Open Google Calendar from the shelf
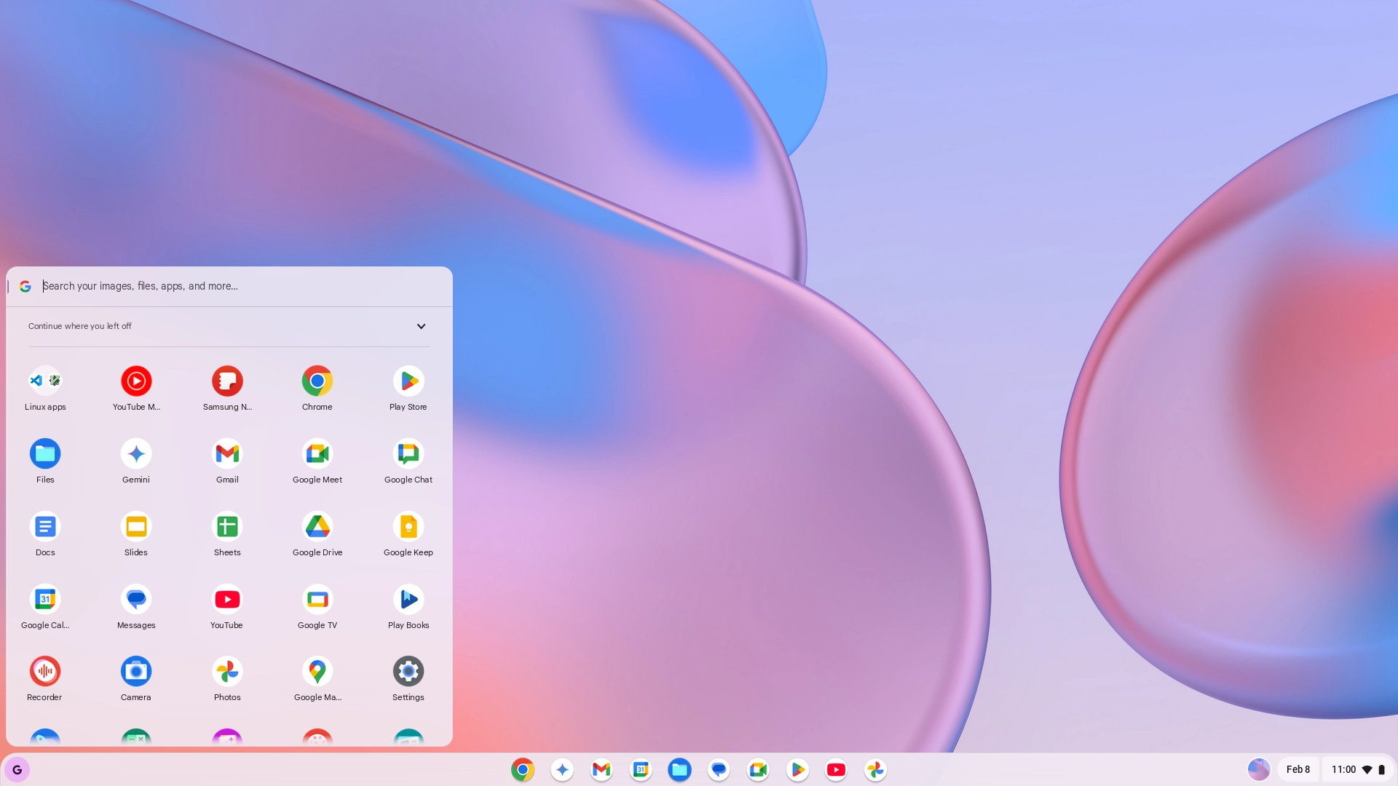Viewport: 1398px width, 786px height. [641, 769]
